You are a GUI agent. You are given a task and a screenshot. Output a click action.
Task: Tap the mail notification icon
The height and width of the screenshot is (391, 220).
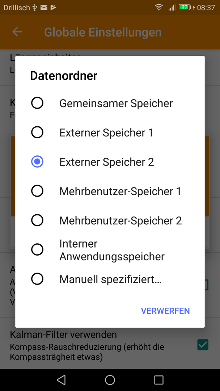(x=44, y=8)
